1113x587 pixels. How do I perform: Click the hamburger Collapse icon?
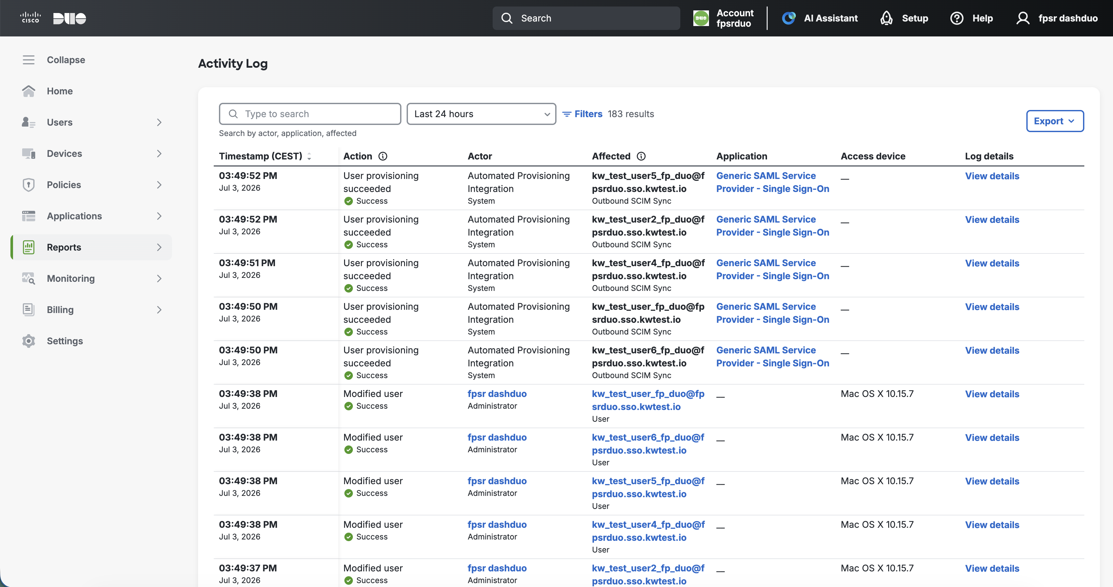[x=29, y=60]
